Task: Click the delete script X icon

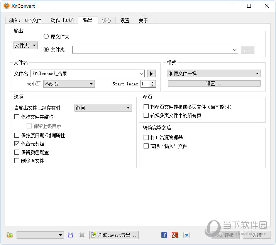Action: tap(82, 235)
